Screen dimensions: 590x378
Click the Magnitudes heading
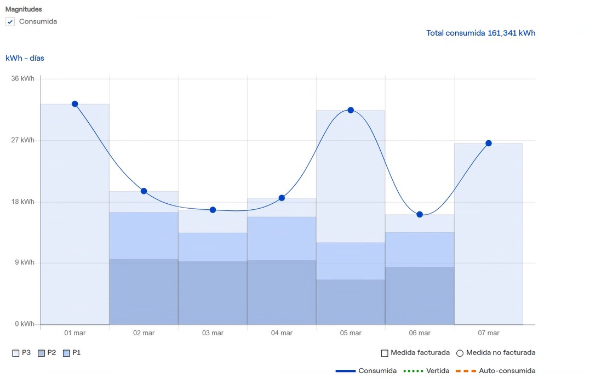click(x=24, y=9)
